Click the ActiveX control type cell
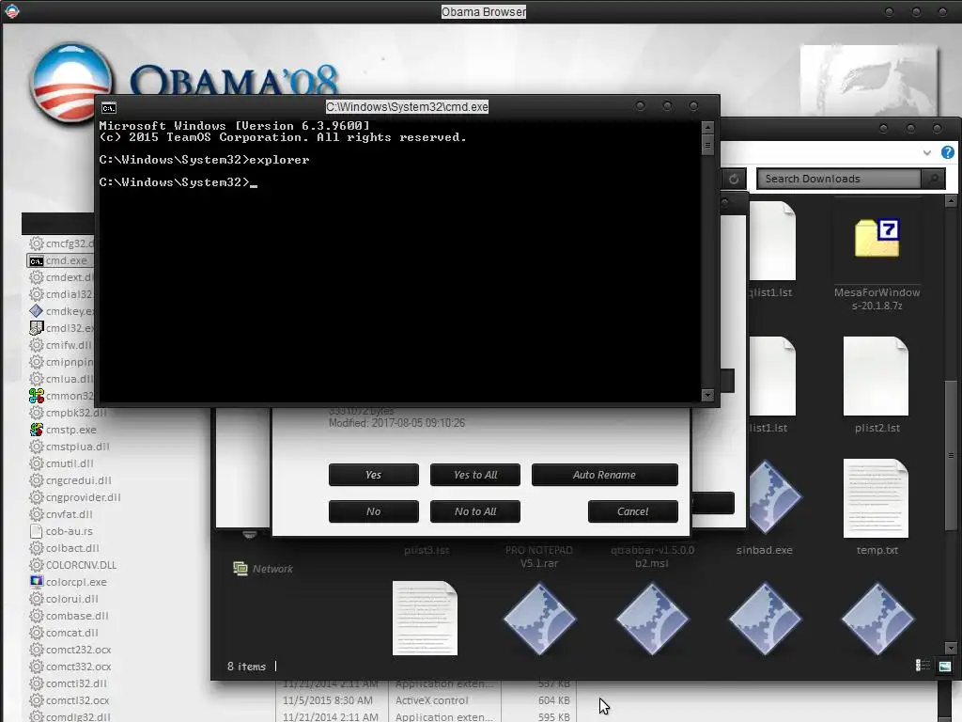This screenshot has width=962, height=722. point(432,700)
